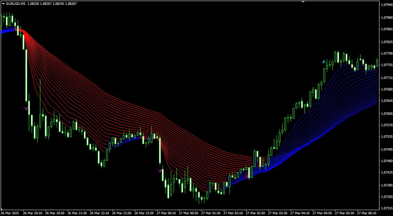Click the magenta sell arrow near 27 Mar 00:10
This screenshot has height=216, width=393.
click(x=159, y=170)
